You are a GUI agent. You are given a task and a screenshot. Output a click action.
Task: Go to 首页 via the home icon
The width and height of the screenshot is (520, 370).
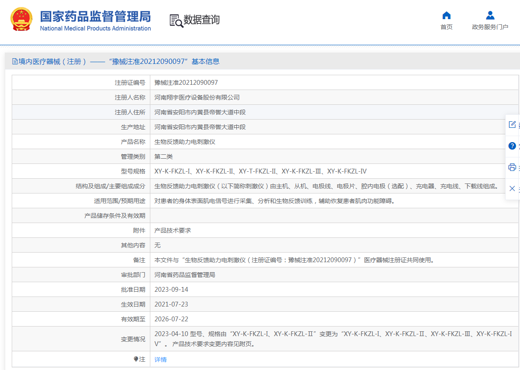click(x=447, y=15)
